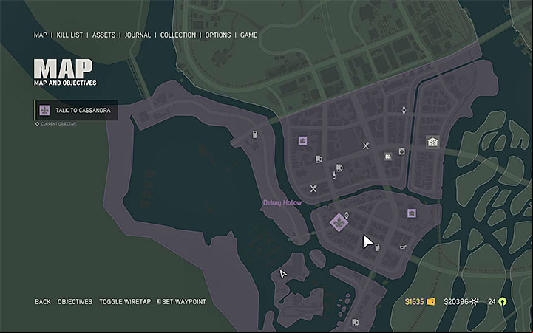Click the 24 marker count

coord(492,302)
